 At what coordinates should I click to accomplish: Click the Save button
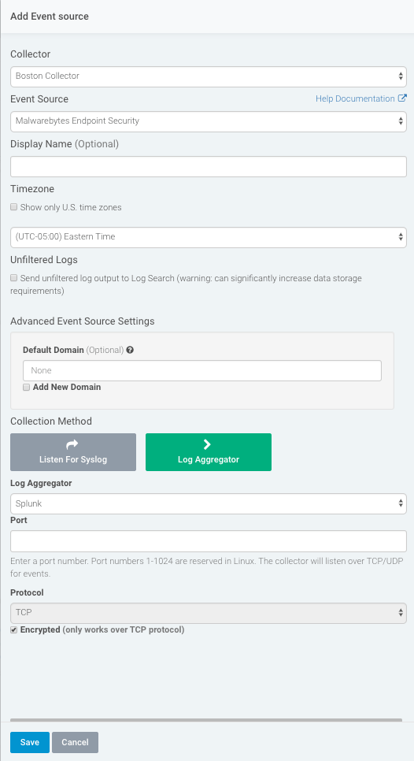[x=30, y=743]
